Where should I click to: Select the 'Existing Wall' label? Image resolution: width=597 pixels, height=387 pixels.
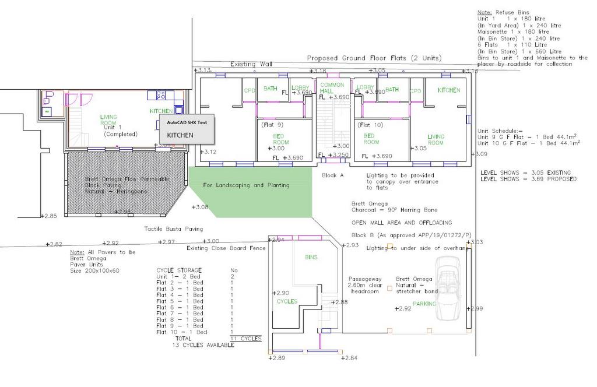[251, 64]
